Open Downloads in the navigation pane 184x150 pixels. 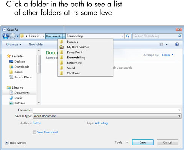[x=22, y=67]
